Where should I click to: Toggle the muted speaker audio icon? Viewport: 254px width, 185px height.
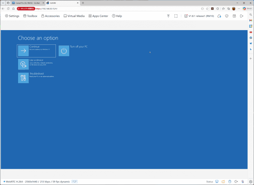click(236, 182)
